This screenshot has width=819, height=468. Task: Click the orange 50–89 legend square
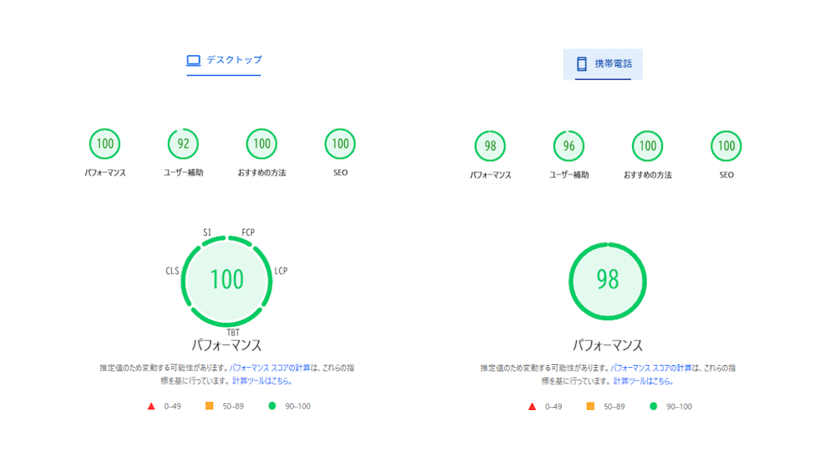pyautogui.click(x=208, y=406)
